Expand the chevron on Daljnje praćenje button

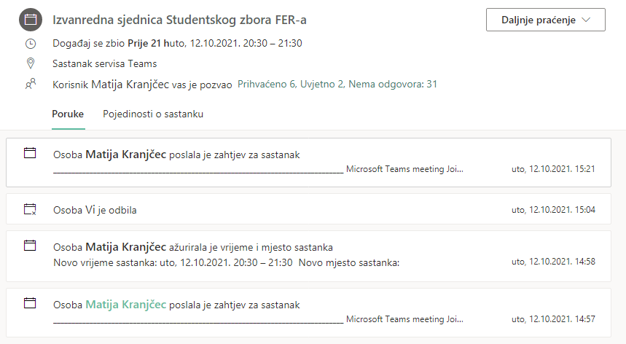pos(586,20)
